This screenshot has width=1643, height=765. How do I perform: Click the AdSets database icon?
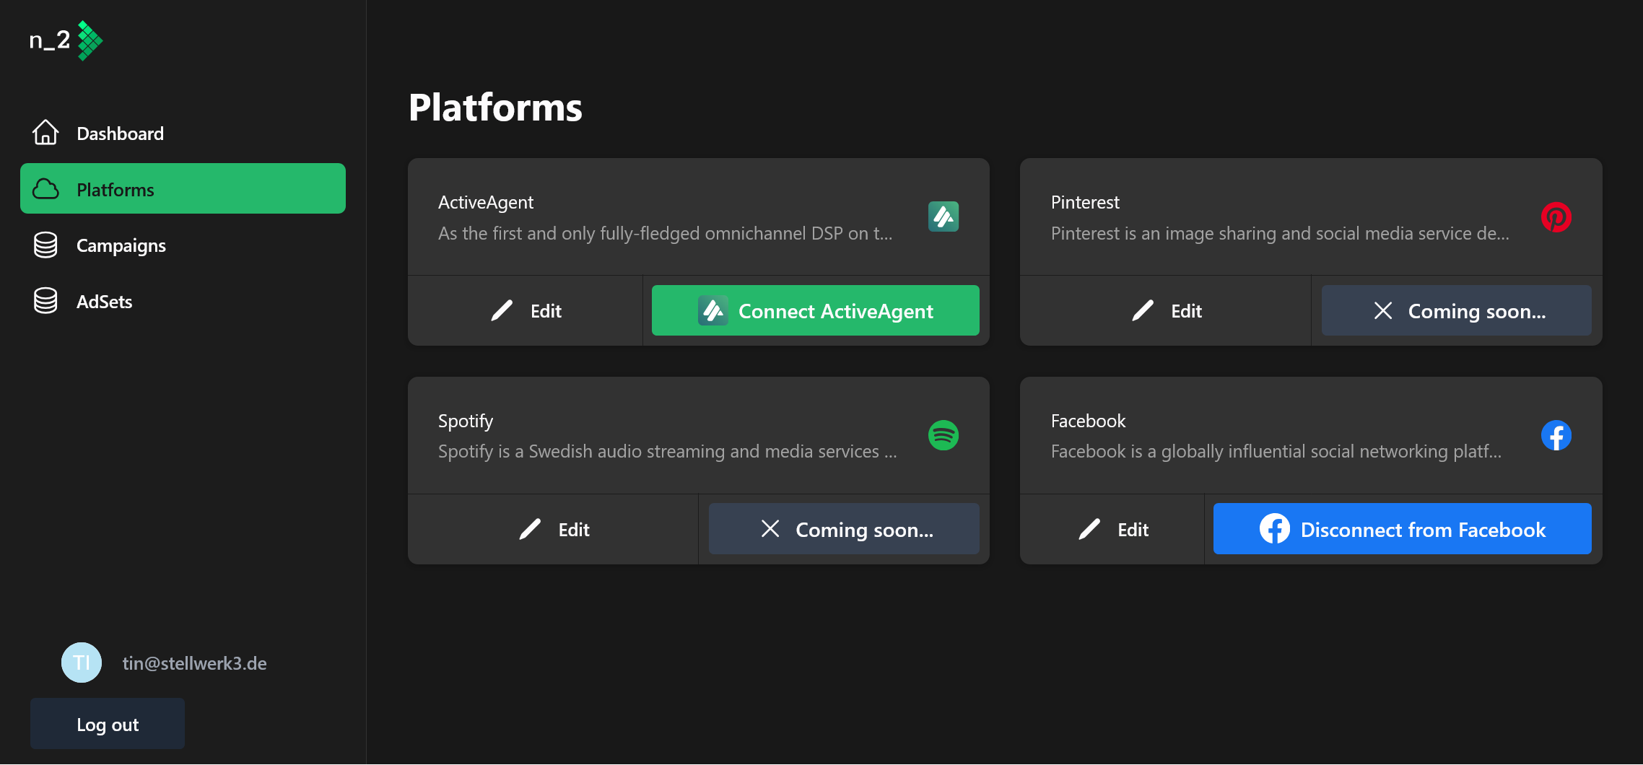coord(45,301)
